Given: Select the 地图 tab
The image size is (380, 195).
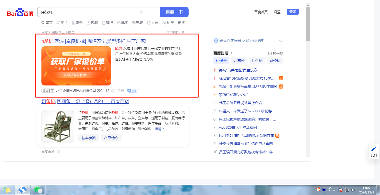Looking at the screenshot, I should point(123,23).
